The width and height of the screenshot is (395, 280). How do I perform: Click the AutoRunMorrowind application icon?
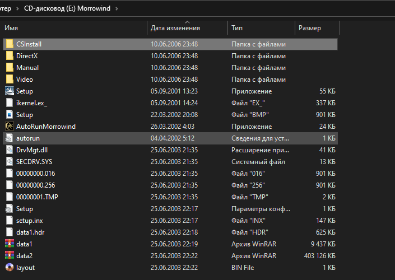point(10,127)
